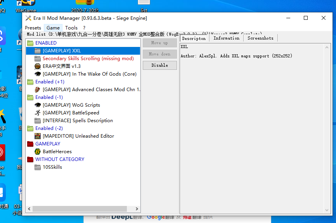Image resolution: width=336 pixels, height=223 pixels.
Task: Open the Presets menu
Action: 33,28
